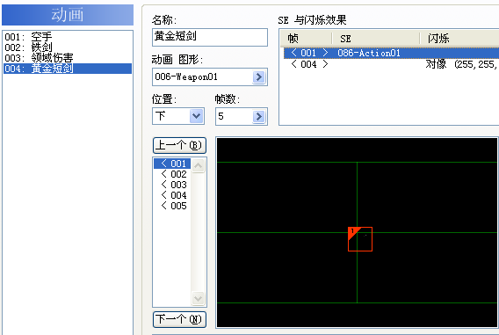Click the SE column header
499x335 pixels.
[375, 39]
